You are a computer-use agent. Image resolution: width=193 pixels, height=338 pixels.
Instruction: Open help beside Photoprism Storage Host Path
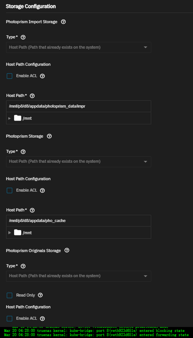[32, 210]
